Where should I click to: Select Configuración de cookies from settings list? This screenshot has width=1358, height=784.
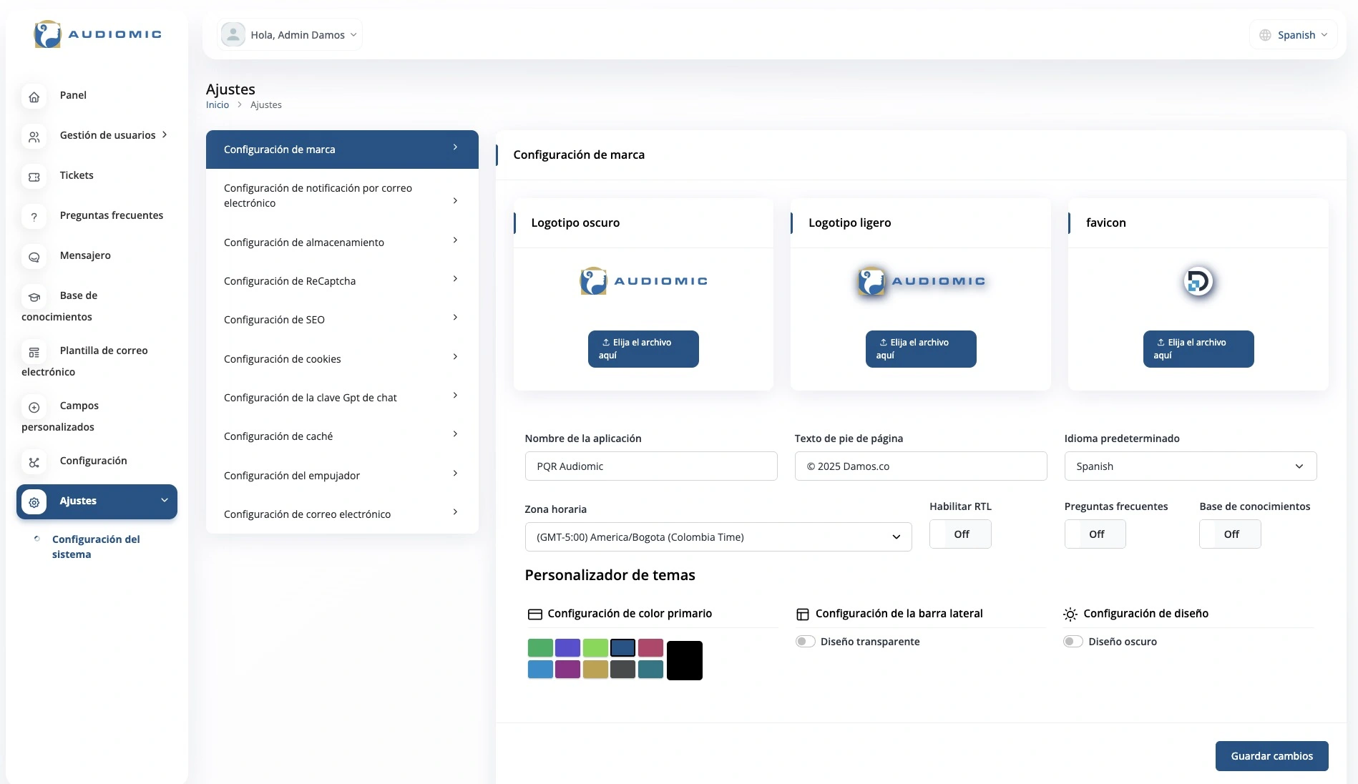[x=341, y=359]
